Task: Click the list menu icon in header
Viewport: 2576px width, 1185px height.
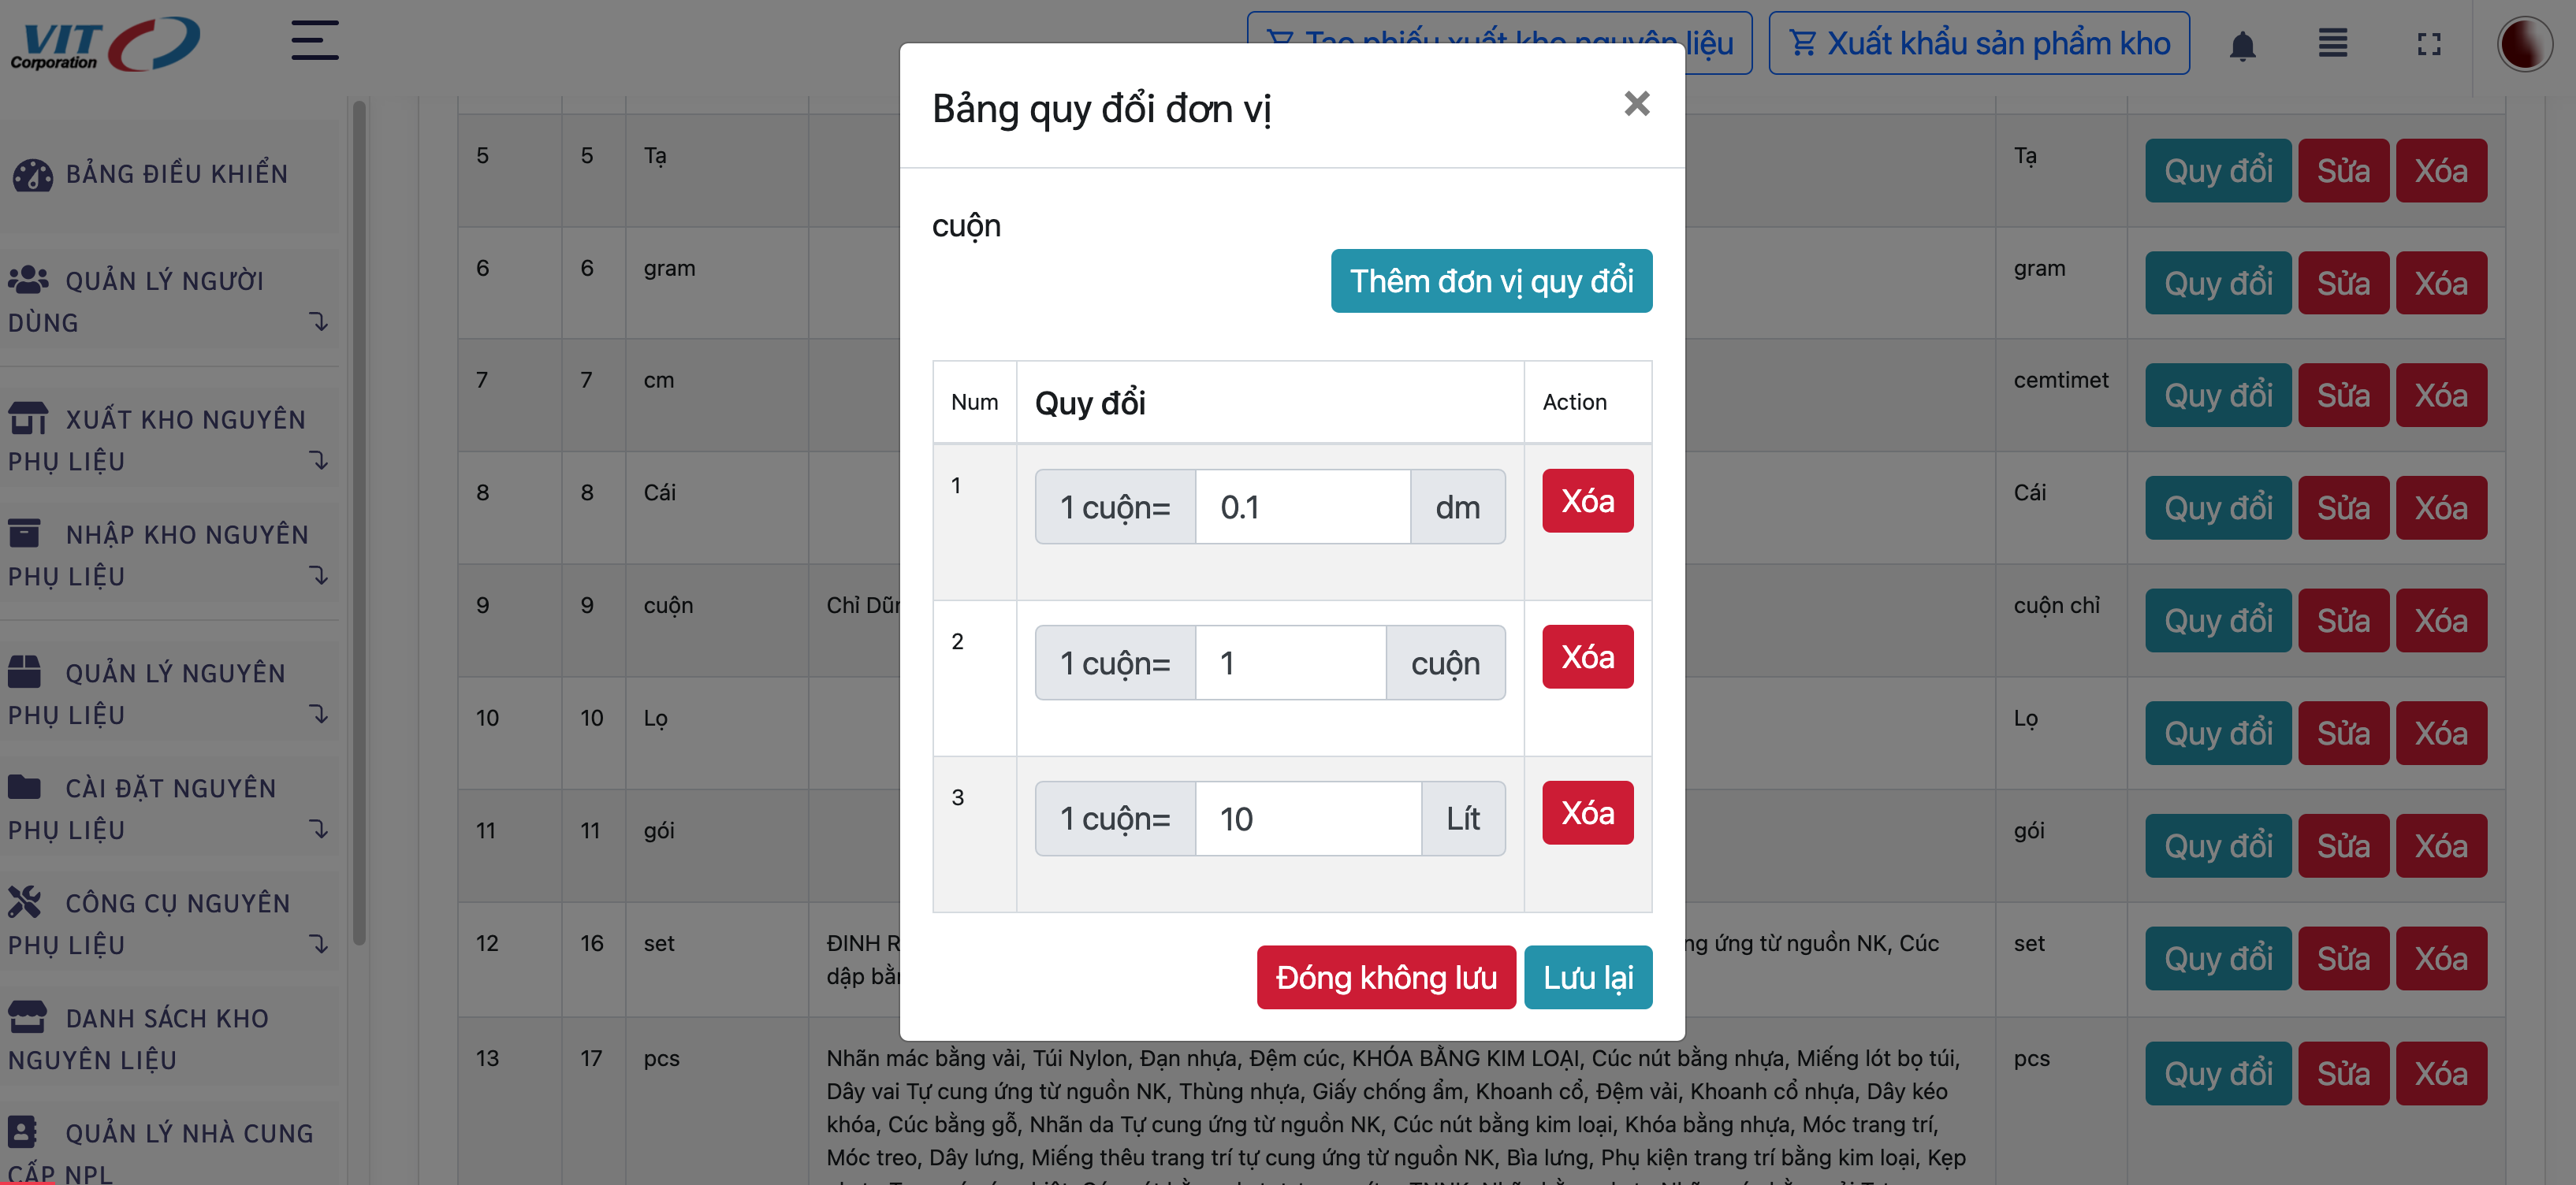Action: [x=2332, y=43]
